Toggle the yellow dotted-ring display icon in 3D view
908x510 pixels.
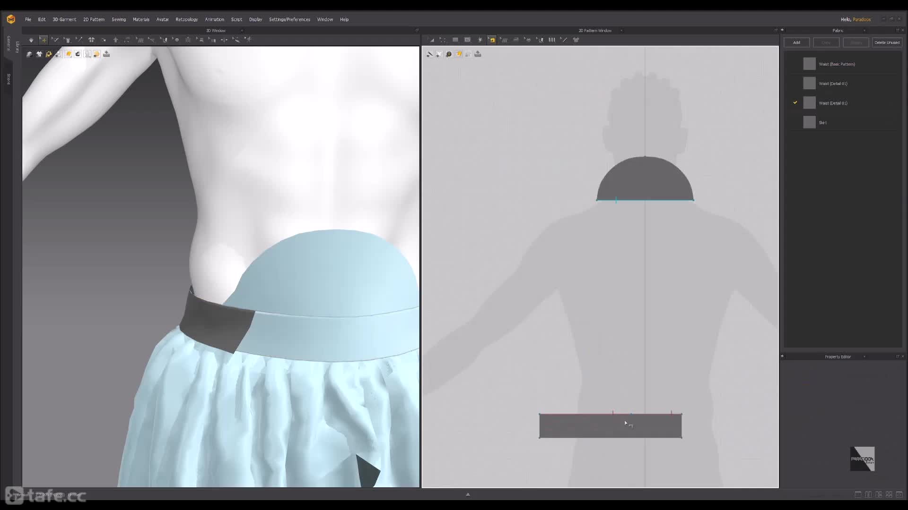[49, 54]
